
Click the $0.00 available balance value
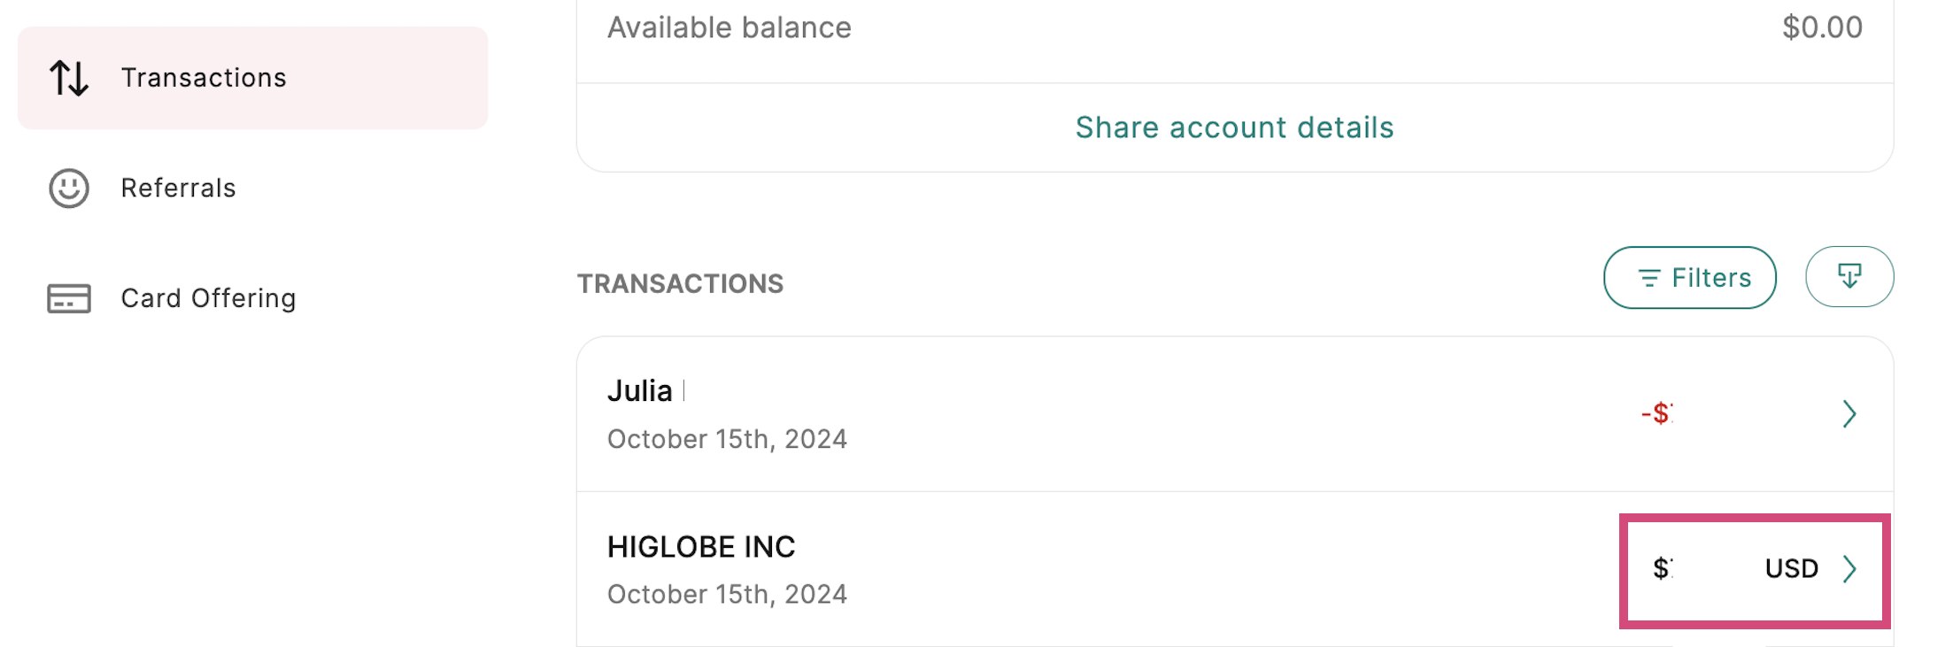[1822, 27]
